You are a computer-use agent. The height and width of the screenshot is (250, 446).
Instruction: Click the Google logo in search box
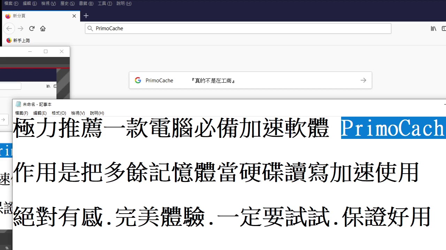tap(138, 80)
